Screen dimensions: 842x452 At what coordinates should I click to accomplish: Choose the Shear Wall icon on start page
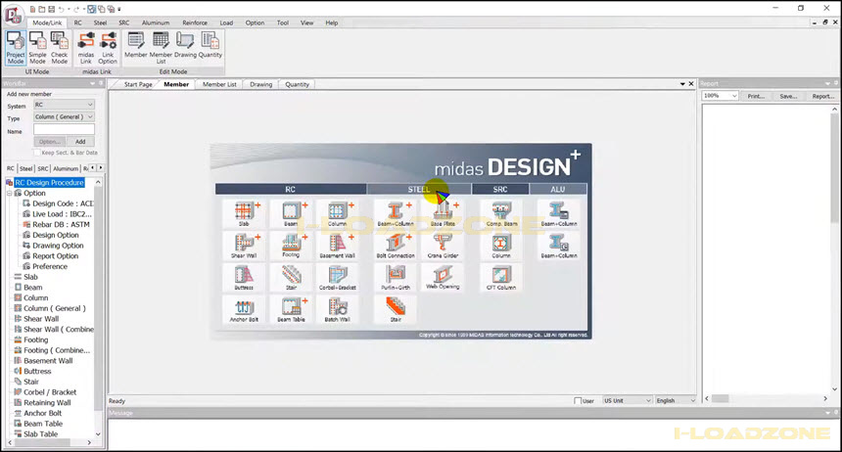(x=244, y=246)
